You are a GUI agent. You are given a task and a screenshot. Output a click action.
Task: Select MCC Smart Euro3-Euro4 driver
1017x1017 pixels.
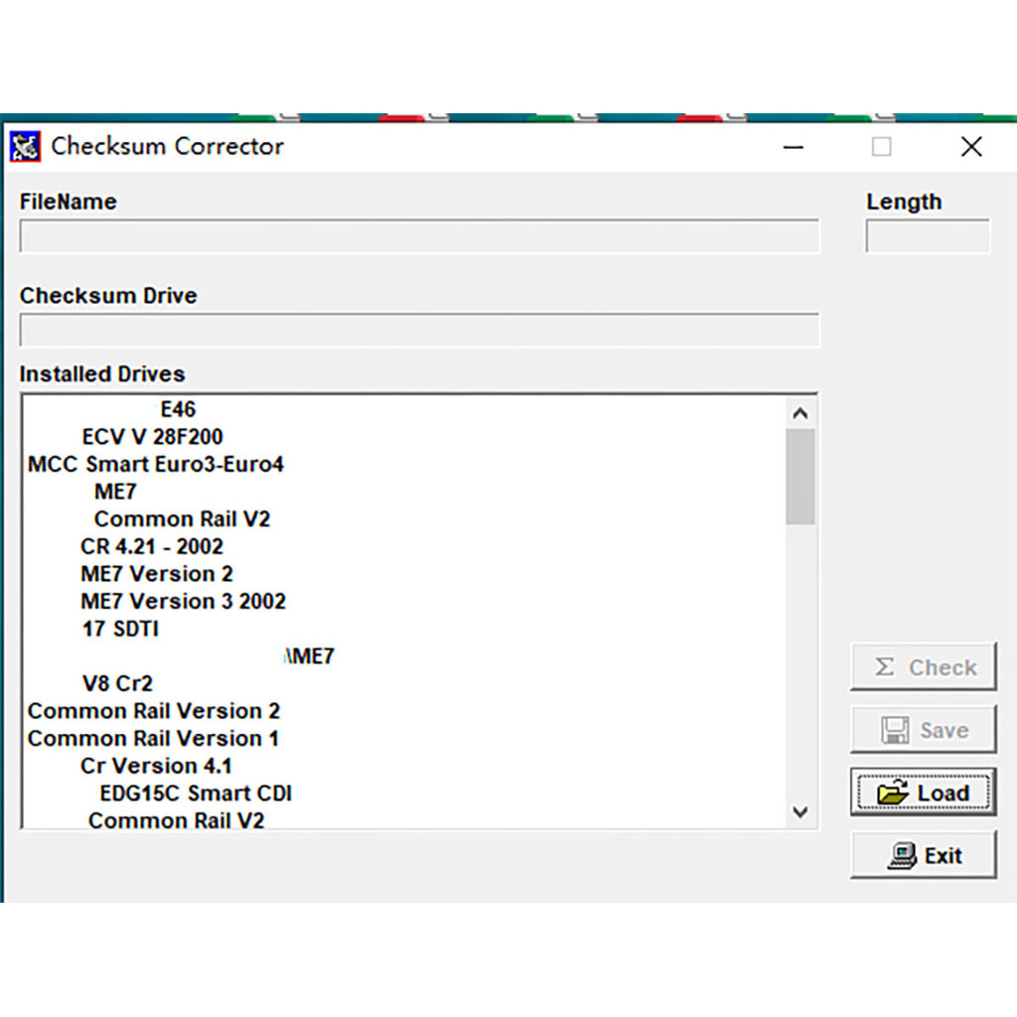156,464
